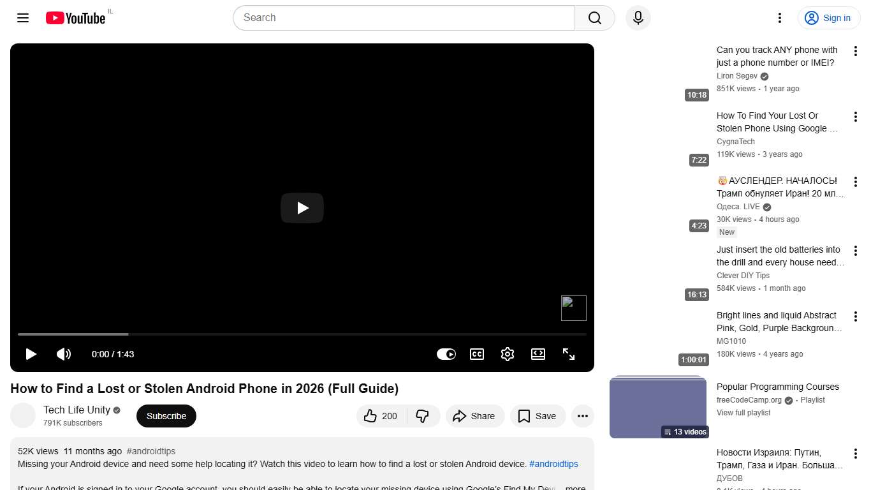Open the hamburger navigation menu

pyautogui.click(x=22, y=18)
